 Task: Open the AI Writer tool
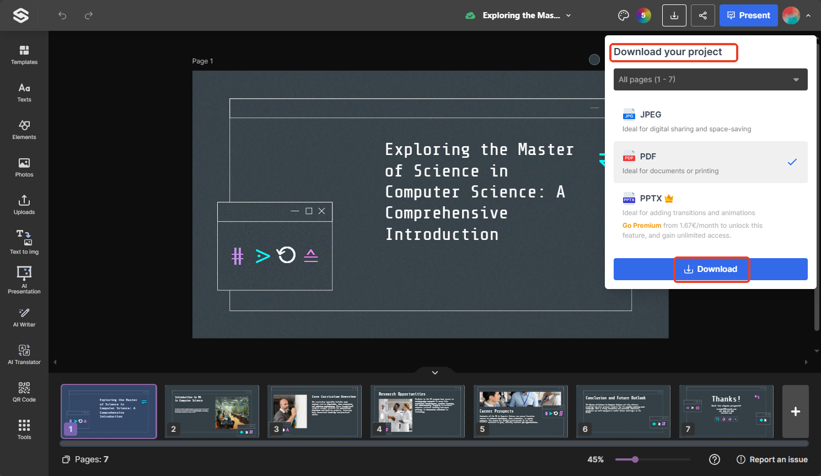(24, 318)
